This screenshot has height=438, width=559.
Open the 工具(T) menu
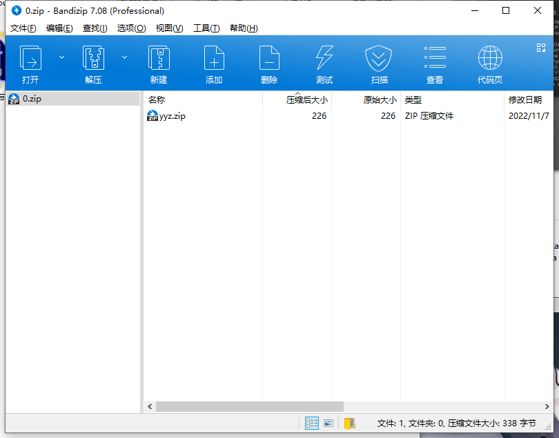(206, 28)
